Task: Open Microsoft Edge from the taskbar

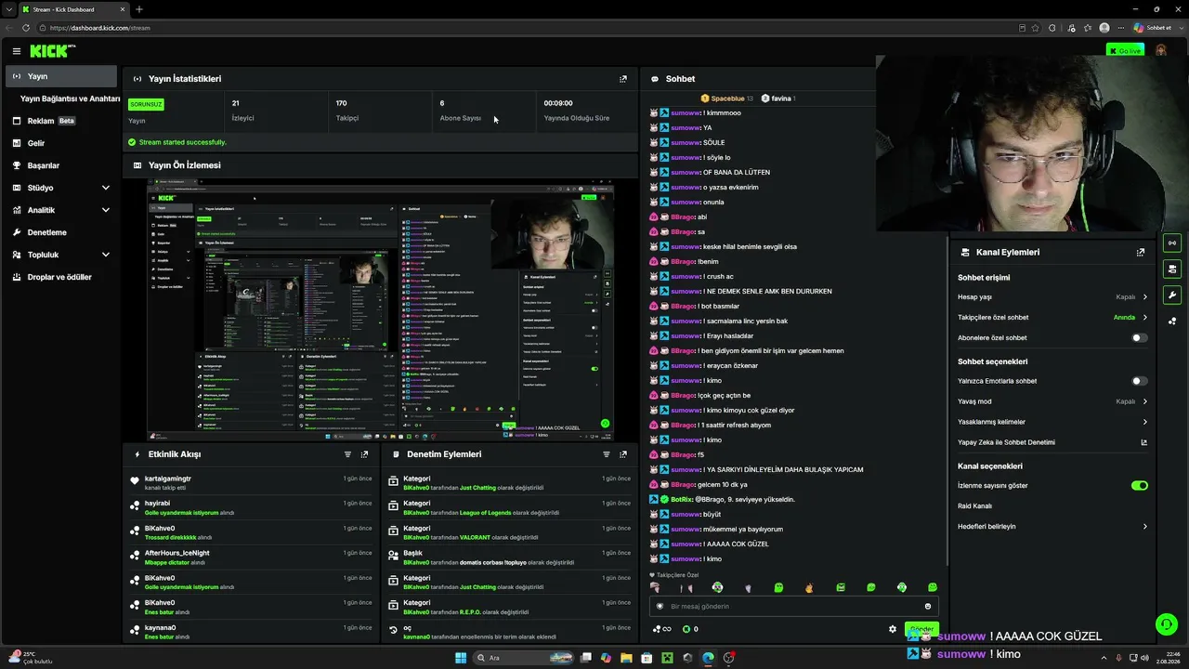Action: [x=708, y=658]
